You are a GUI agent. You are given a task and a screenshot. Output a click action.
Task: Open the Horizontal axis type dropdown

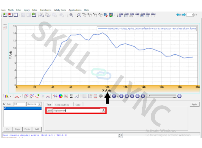[40, 104]
